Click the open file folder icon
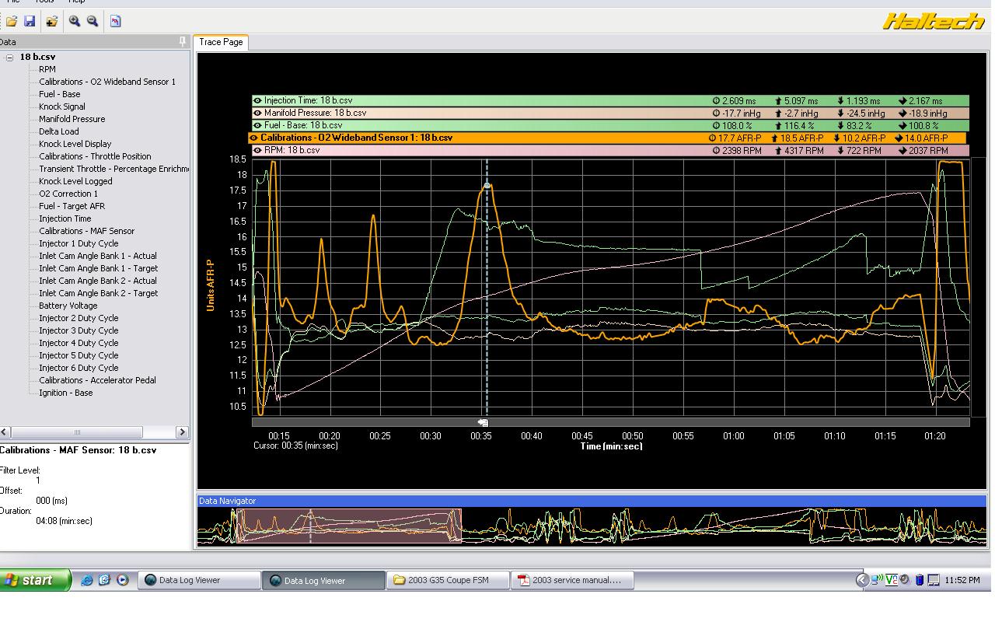995x622 pixels. point(12,21)
